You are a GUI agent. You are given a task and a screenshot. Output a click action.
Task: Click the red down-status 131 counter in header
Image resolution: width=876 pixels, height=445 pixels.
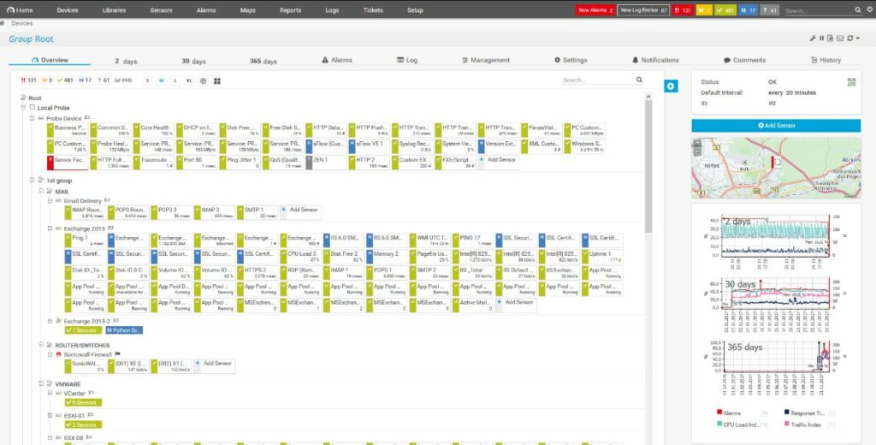click(x=683, y=10)
